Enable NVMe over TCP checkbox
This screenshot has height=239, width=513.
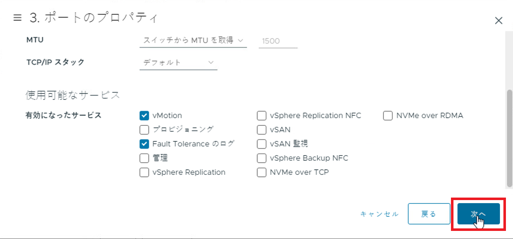coord(262,172)
